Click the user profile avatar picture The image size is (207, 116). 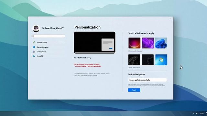click(x=36, y=29)
